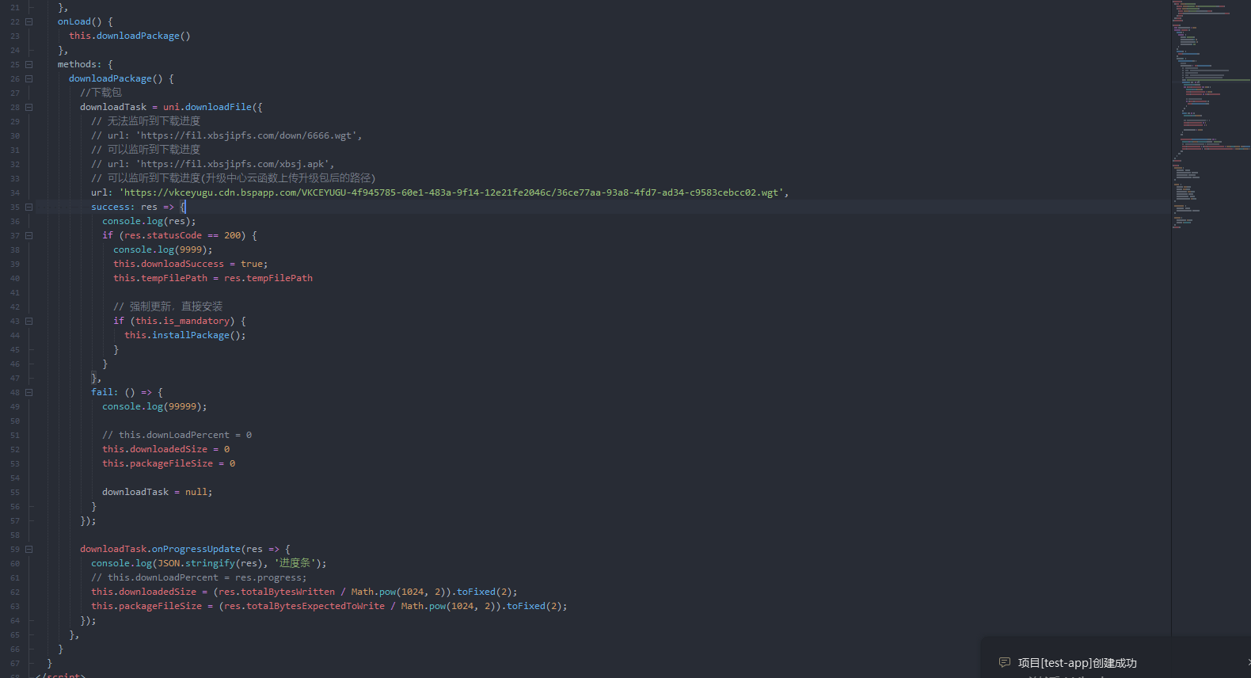Place cursor on this.installPackage() call
Image resolution: width=1251 pixels, height=678 pixels.
[x=184, y=335]
